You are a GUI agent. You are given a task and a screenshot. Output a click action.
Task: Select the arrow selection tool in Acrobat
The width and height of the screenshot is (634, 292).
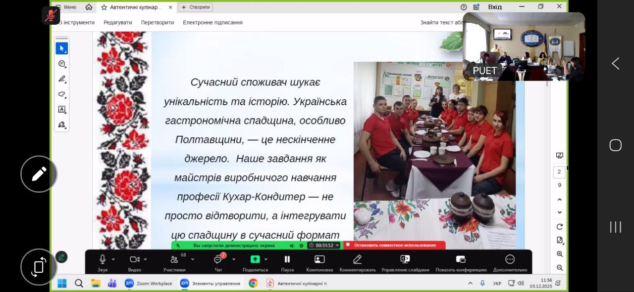pyautogui.click(x=62, y=48)
